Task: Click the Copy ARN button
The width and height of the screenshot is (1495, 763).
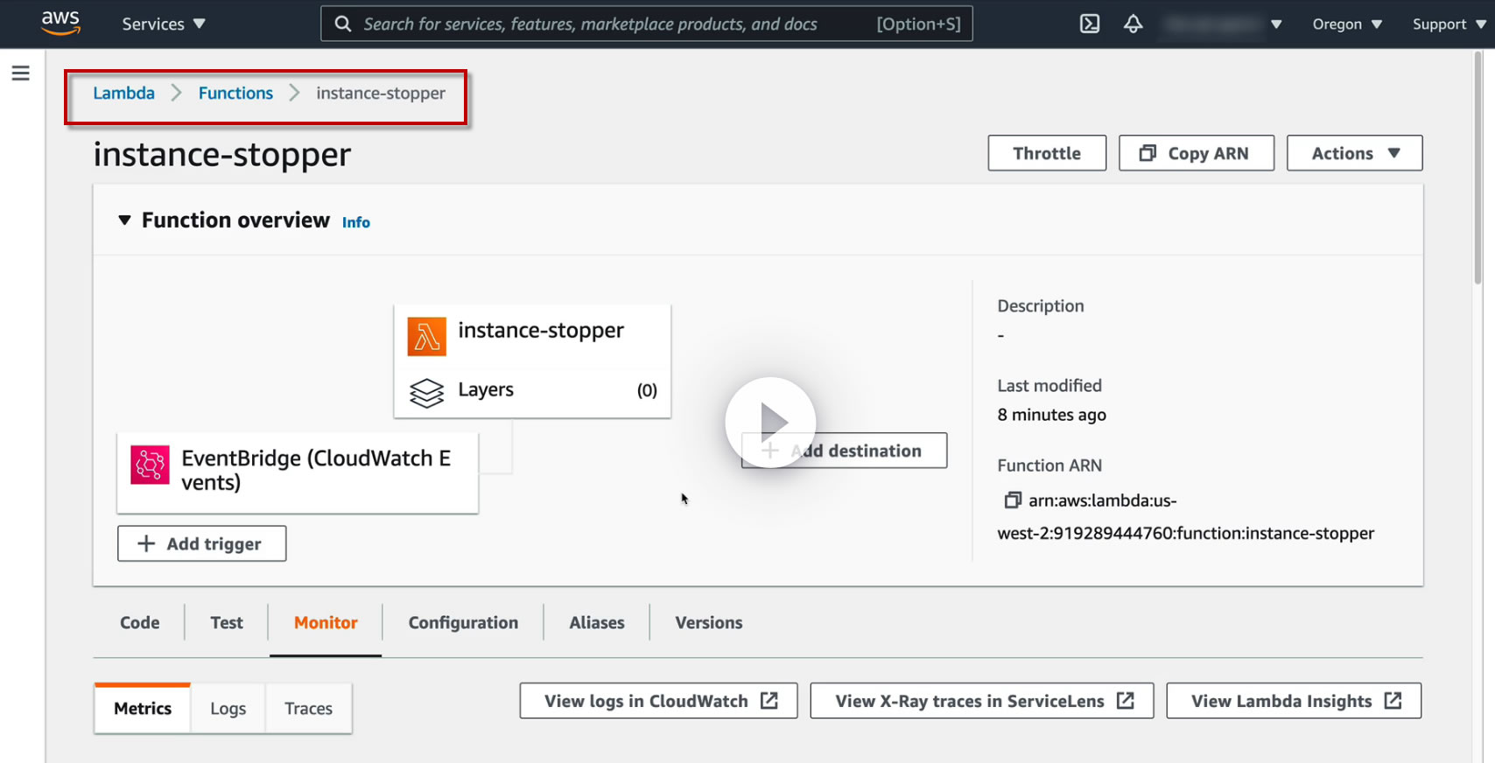Action: pos(1196,153)
